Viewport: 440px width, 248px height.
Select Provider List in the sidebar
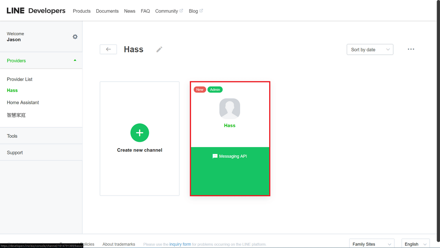(20, 79)
